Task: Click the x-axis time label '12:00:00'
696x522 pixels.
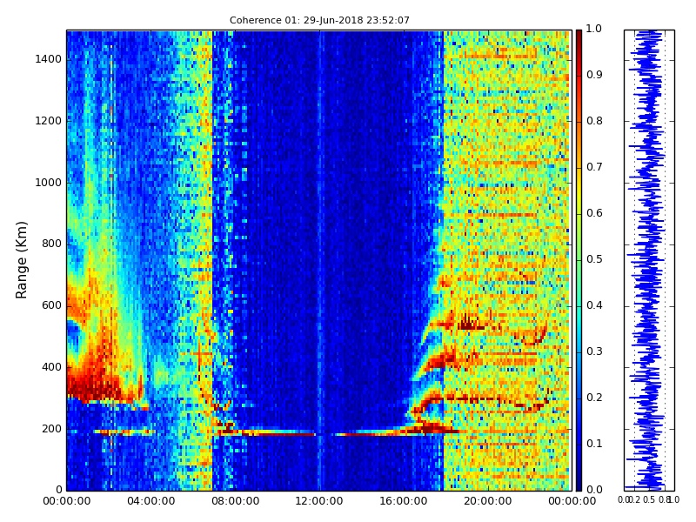Action: pos(319,501)
